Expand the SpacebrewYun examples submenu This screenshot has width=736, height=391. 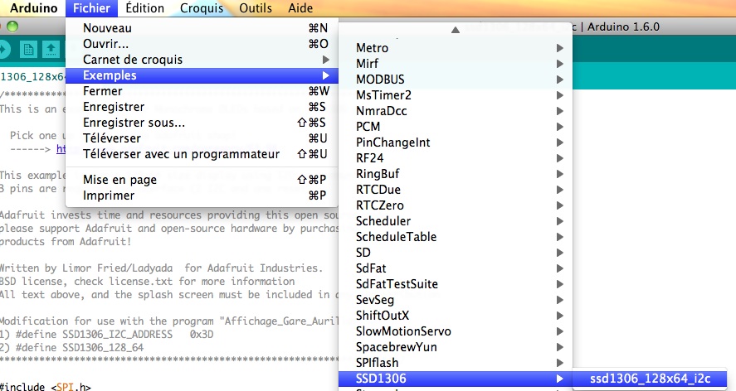[x=456, y=347]
